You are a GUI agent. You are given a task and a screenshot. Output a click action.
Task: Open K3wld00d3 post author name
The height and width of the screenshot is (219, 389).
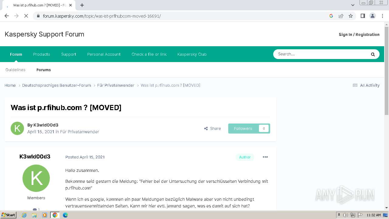(x=35, y=157)
